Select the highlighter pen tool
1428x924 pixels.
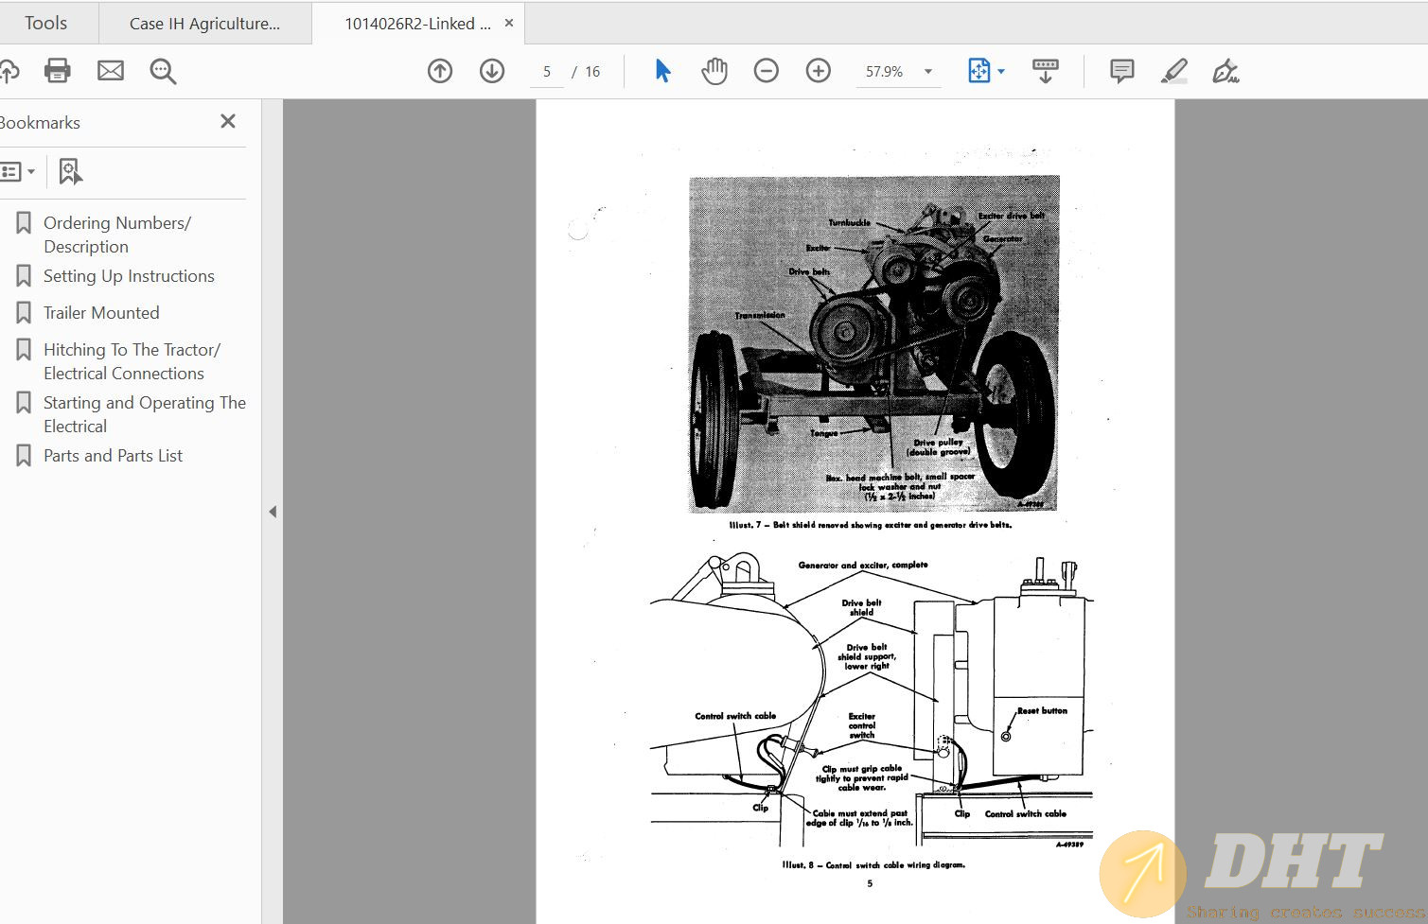1174,71
